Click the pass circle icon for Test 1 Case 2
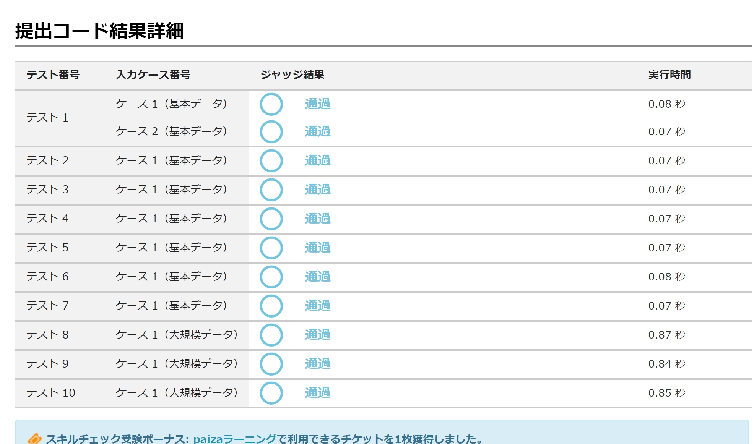754x444 pixels. pos(271,132)
